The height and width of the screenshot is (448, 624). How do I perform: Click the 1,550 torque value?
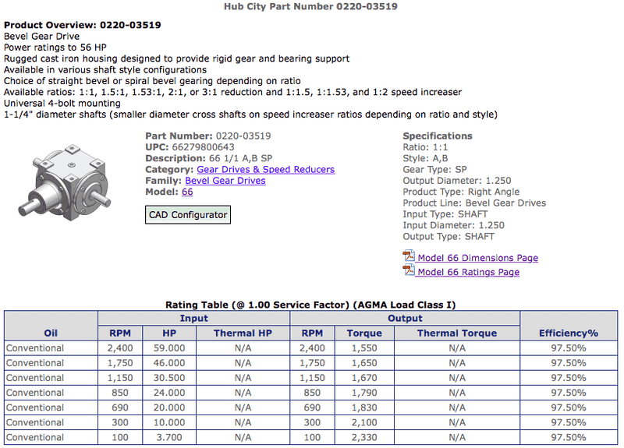[x=364, y=348]
